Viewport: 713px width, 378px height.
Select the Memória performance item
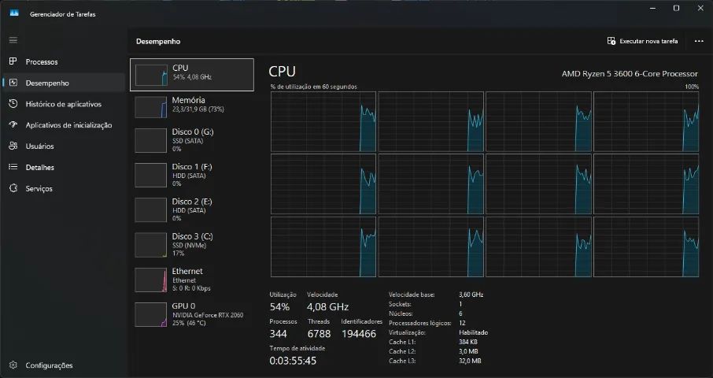coord(192,107)
